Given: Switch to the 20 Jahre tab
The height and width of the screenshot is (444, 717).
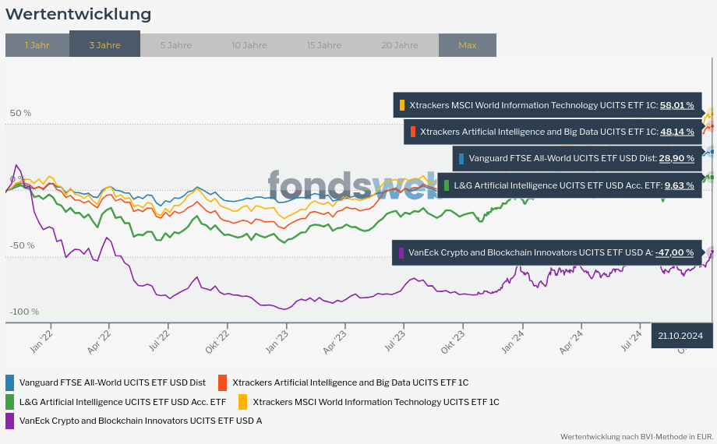Looking at the screenshot, I should 400,45.
